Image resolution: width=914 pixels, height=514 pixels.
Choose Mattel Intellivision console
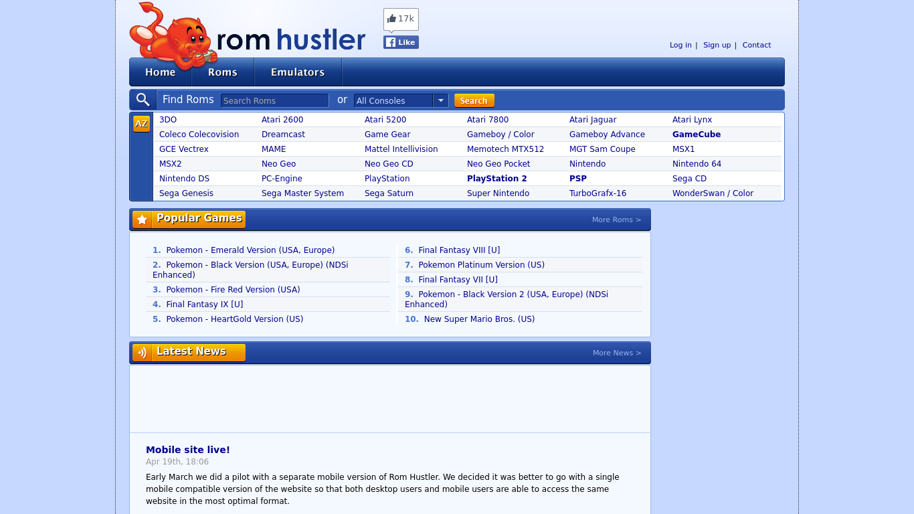pos(401,149)
